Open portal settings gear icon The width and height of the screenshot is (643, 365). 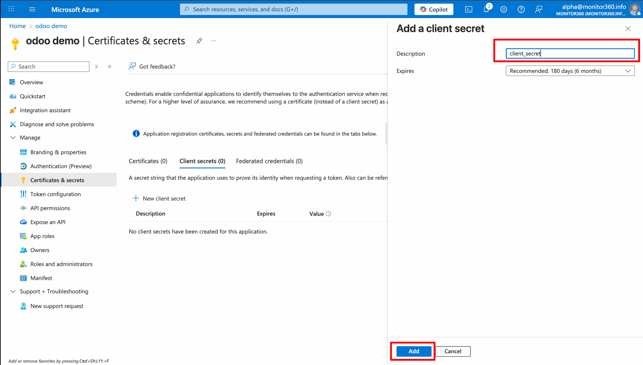[x=504, y=9]
